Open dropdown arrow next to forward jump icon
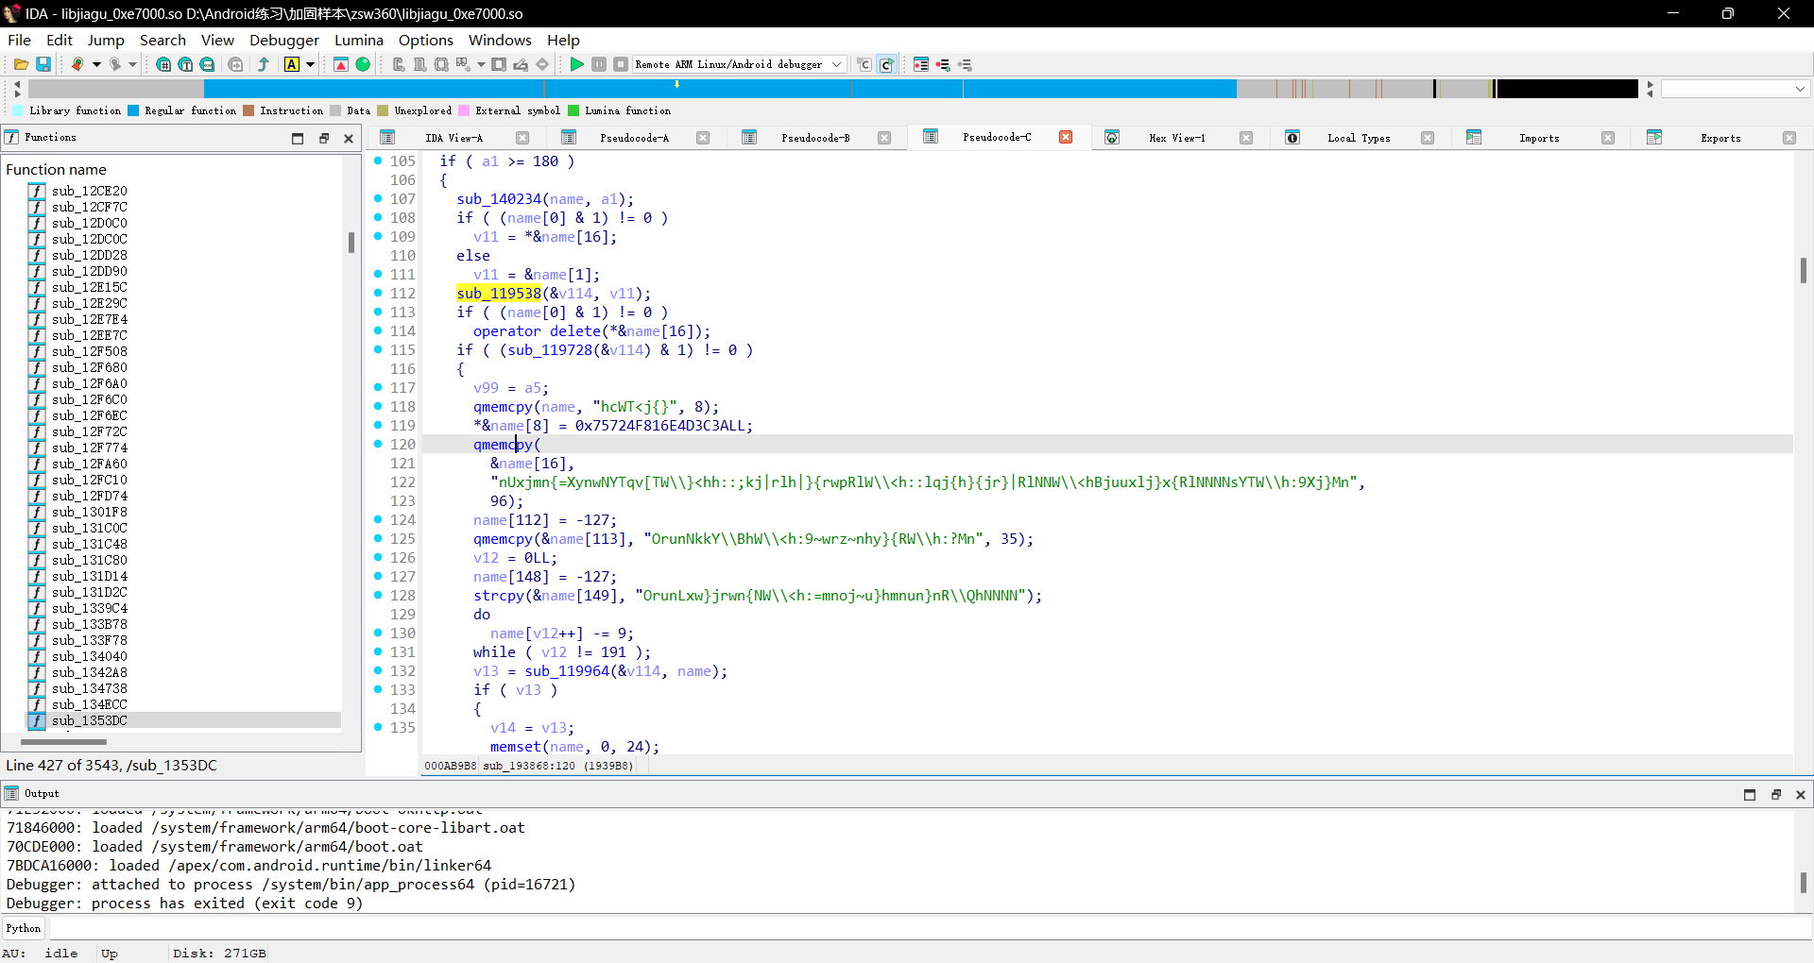Screen dimensions: 1814x963 pos(133,64)
